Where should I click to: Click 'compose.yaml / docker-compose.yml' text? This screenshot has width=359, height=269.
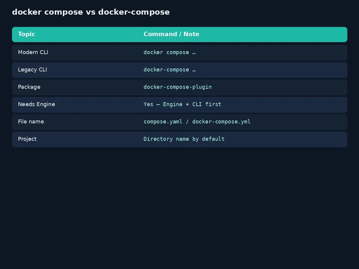[197, 122]
